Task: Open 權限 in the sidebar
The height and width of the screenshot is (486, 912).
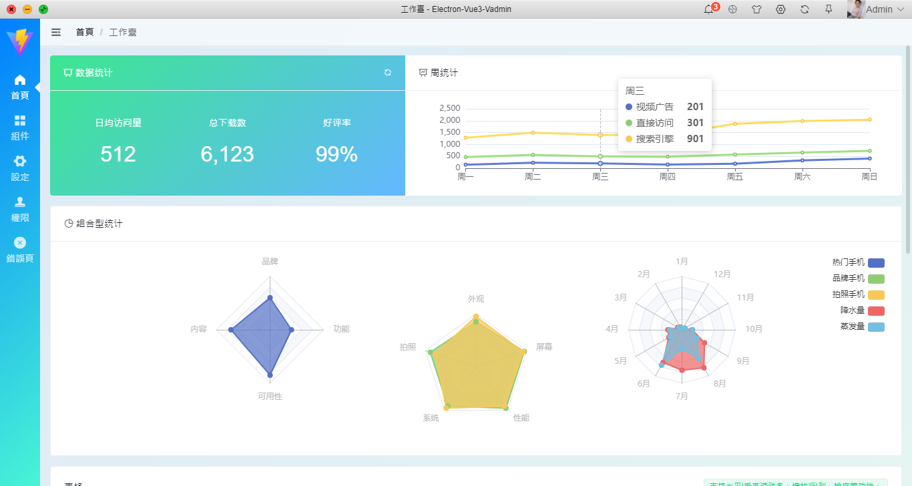Action: click(x=20, y=210)
